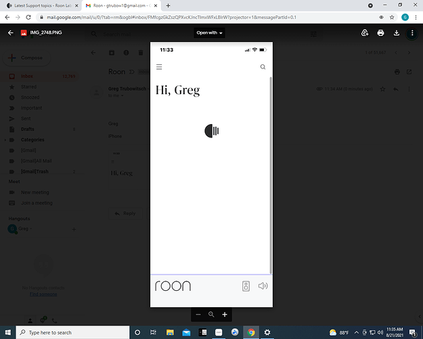Zoom out the image preview
The height and width of the screenshot is (339, 423).
pos(198,315)
